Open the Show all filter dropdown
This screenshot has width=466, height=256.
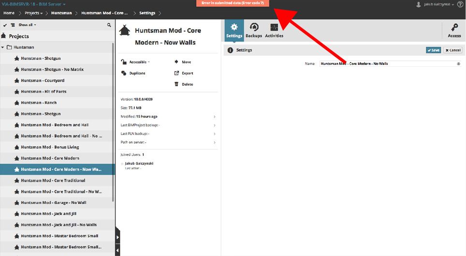(27, 25)
